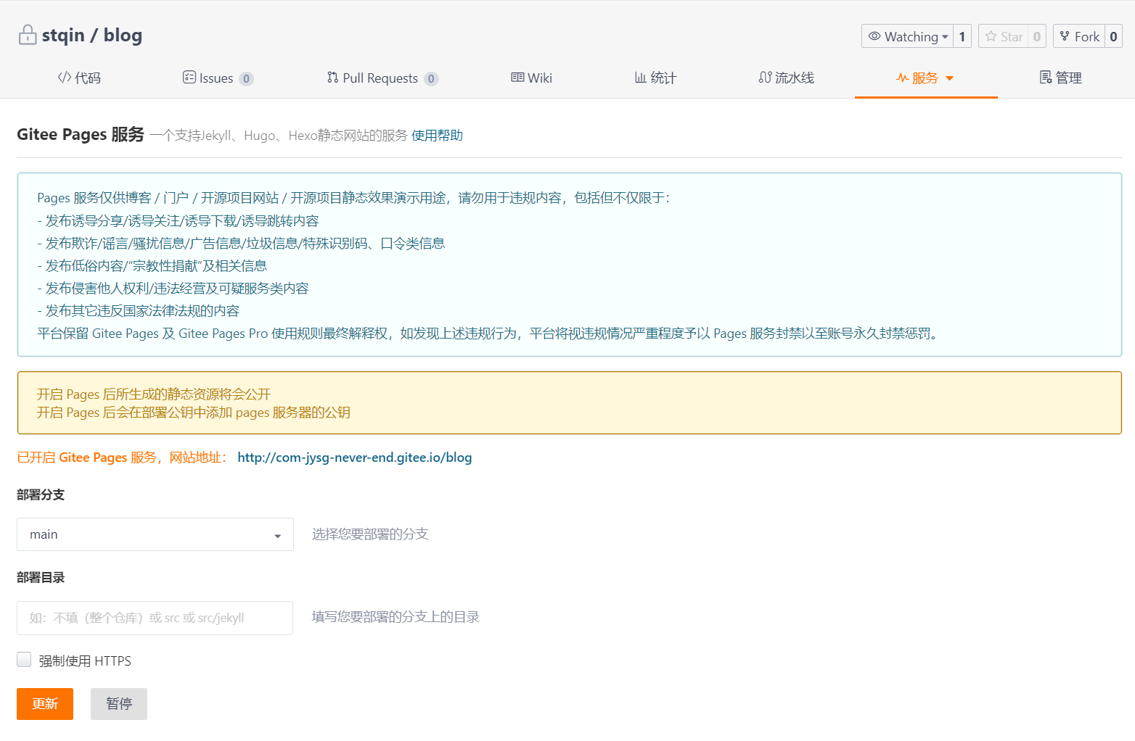The height and width of the screenshot is (741, 1135).
Task: Click the star count next to Star
Action: [x=1037, y=36]
